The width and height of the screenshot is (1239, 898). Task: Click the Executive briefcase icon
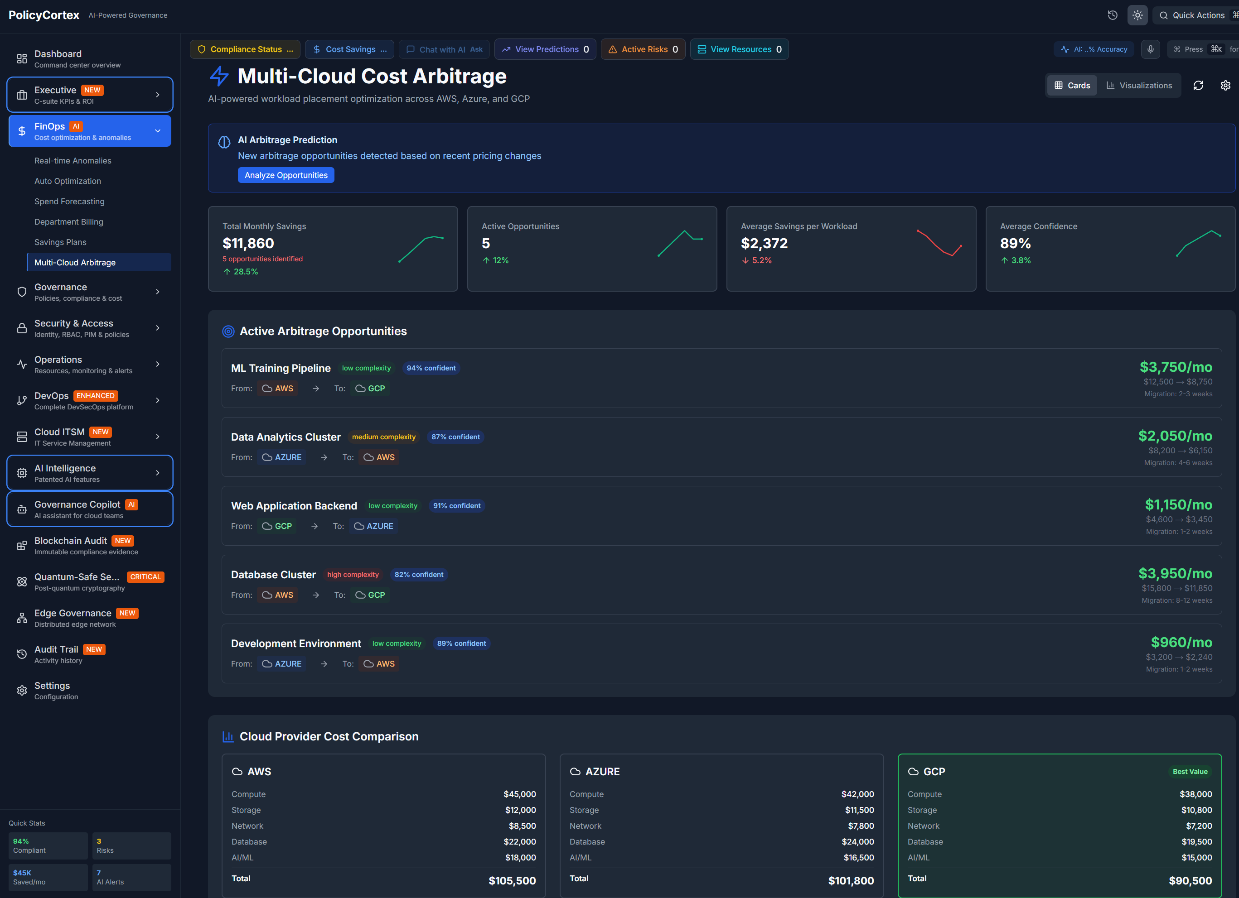click(x=22, y=95)
